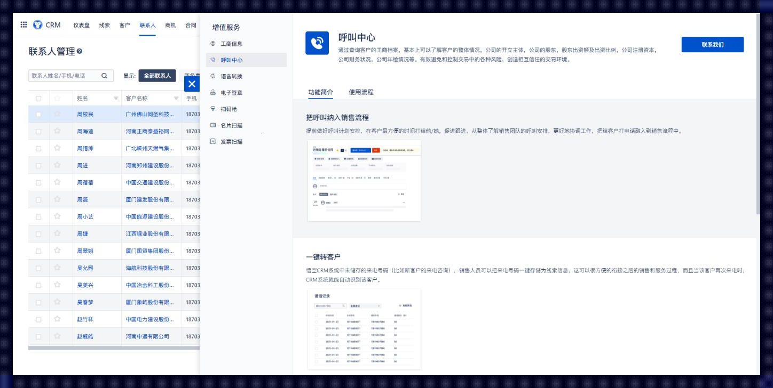Click the search magnifier icon

[104, 76]
